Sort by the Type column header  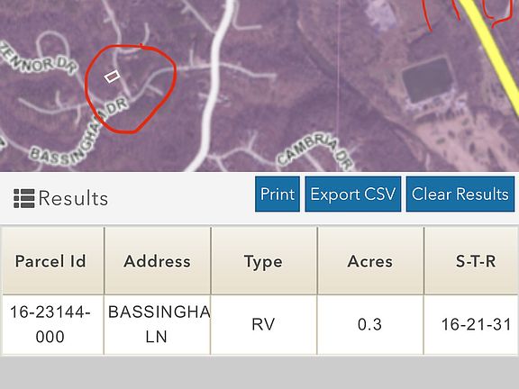click(264, 261)
